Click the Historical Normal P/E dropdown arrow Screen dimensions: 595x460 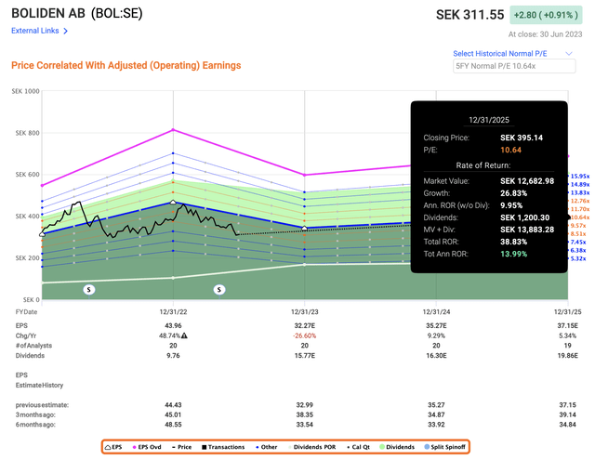click(568, 54)
